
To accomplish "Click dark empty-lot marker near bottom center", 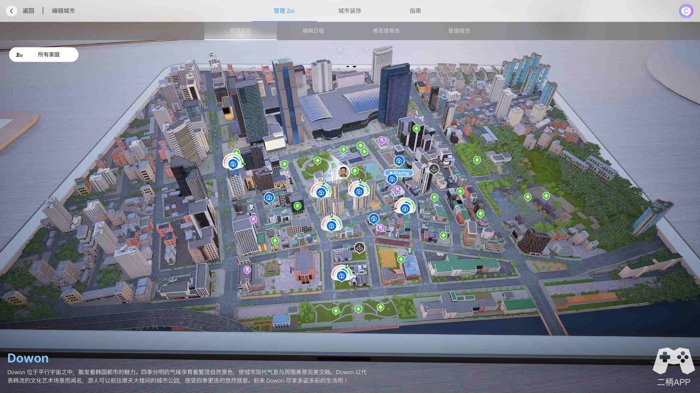I will [x=359, y=247].
